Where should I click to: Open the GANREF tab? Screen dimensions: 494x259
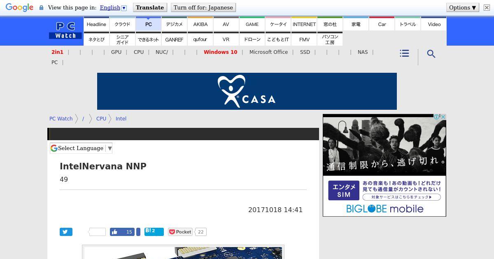coord(174,39)
